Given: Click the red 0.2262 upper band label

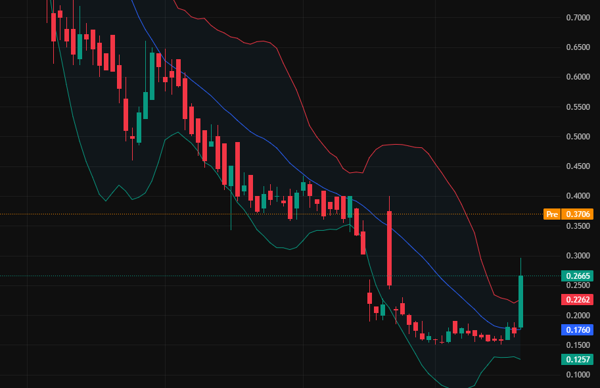Looking at the screenshot, I should 578,299.
